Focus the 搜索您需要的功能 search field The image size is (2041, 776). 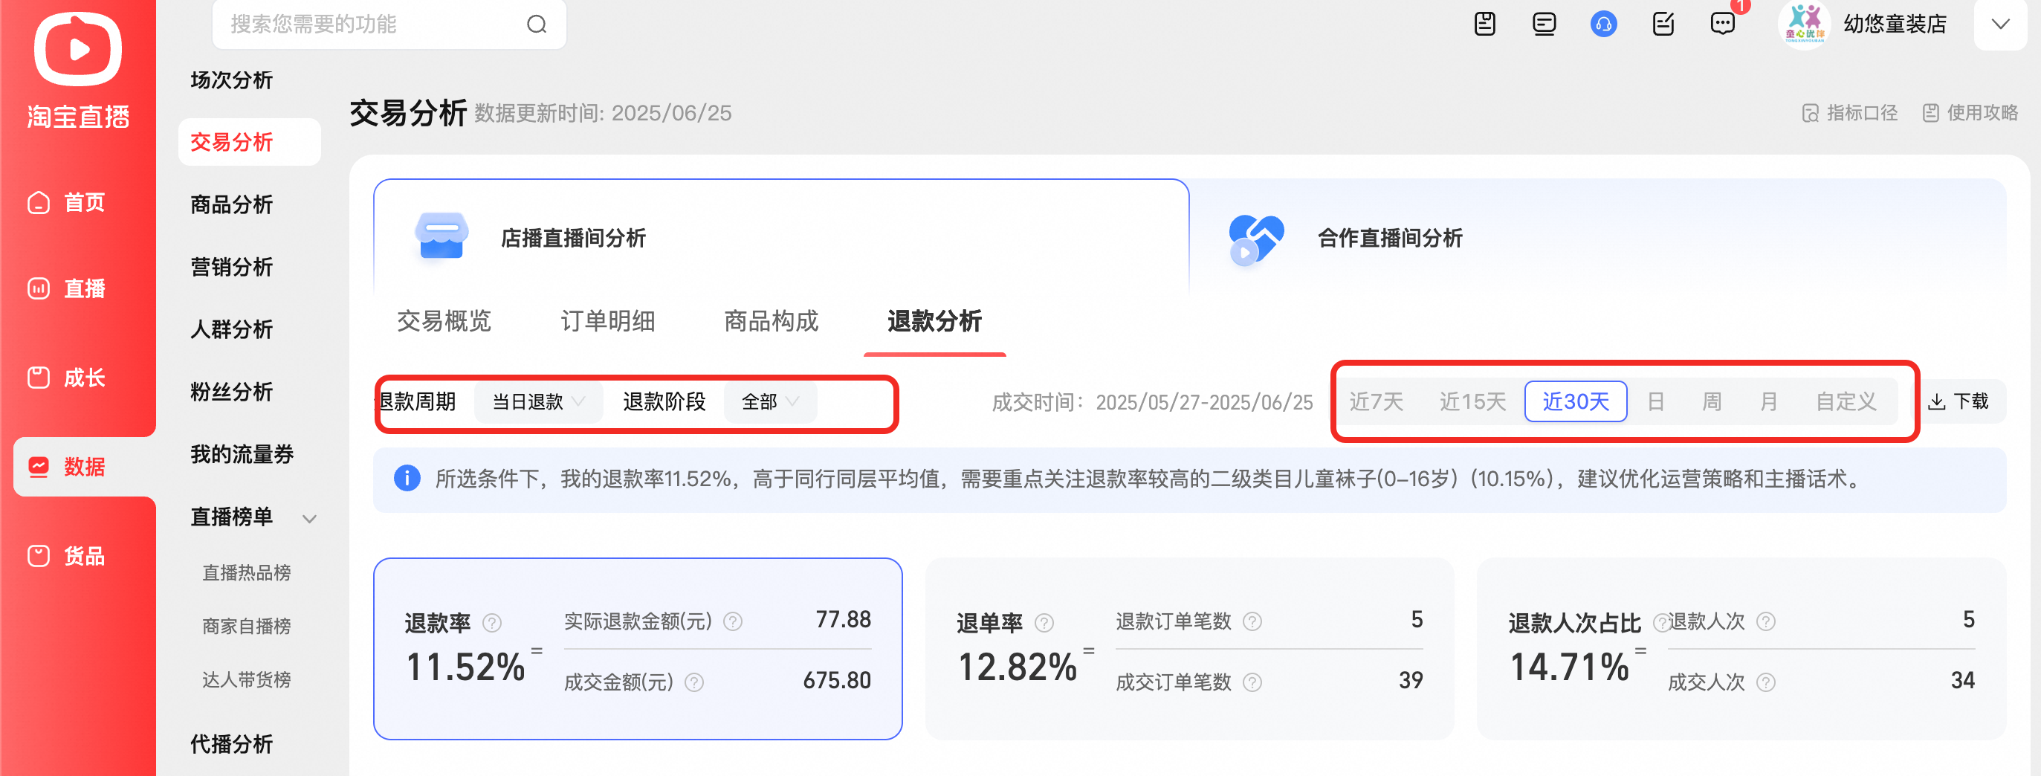click(x=389, y=25)
